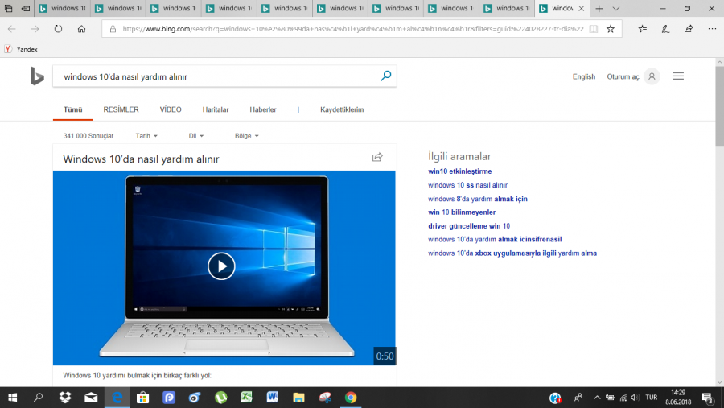Open related search win 10 bilinmeyenler
This screenshot has width=724, height=408.
461,212
